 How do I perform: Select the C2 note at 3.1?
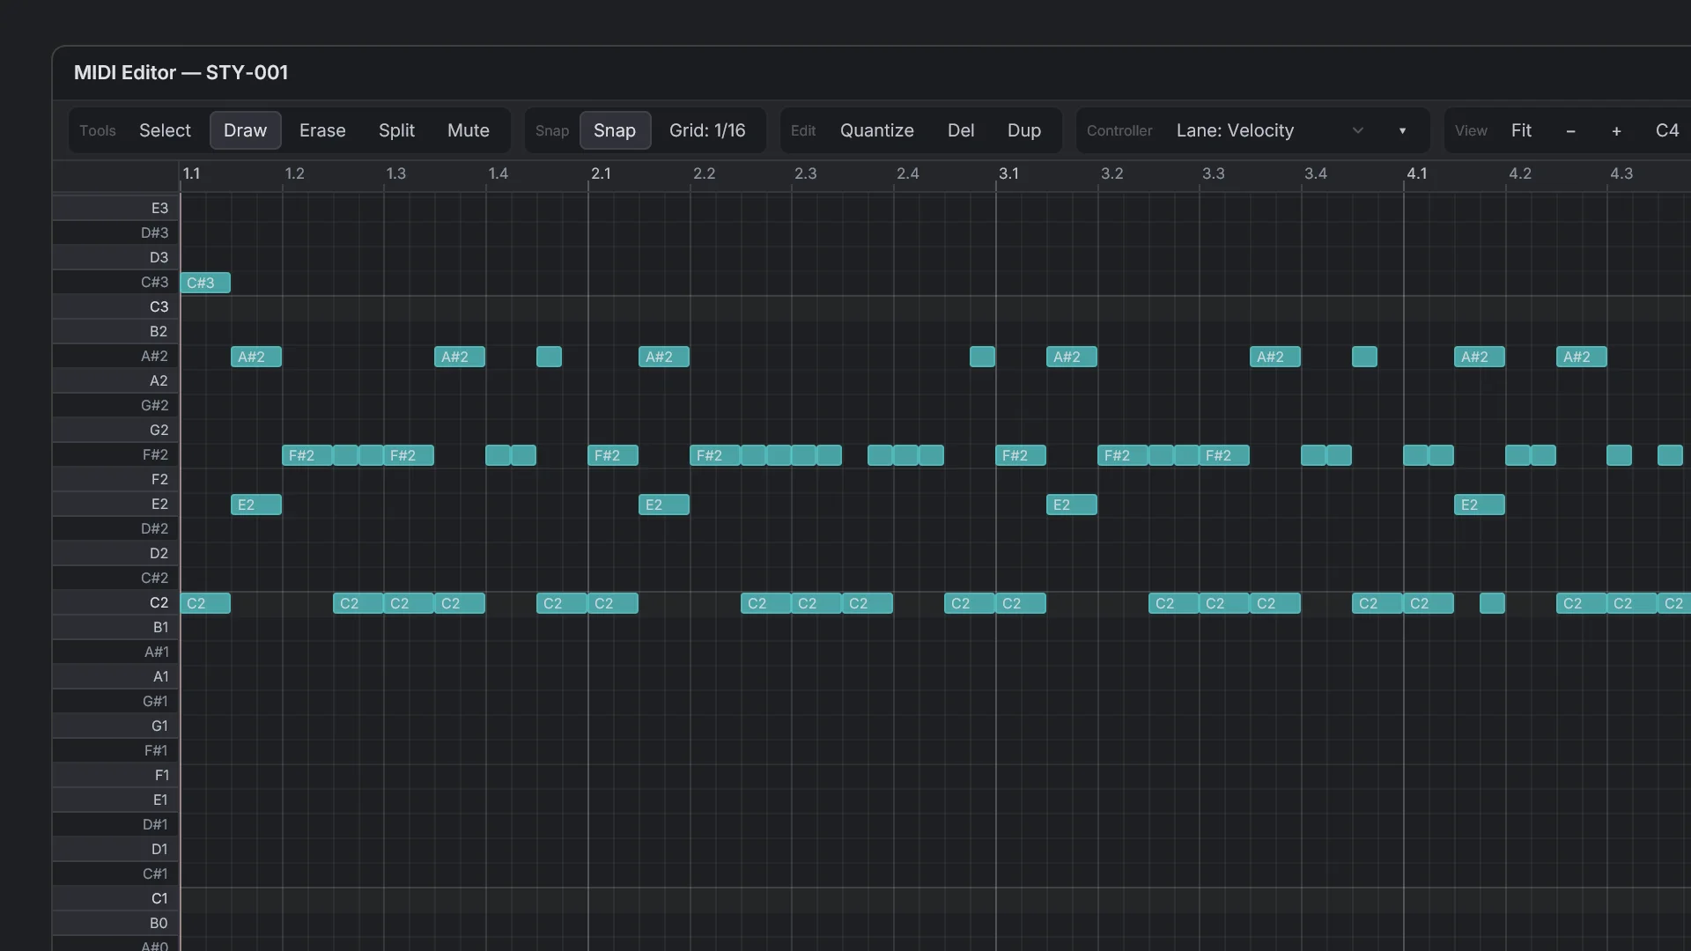point(1021,603)
